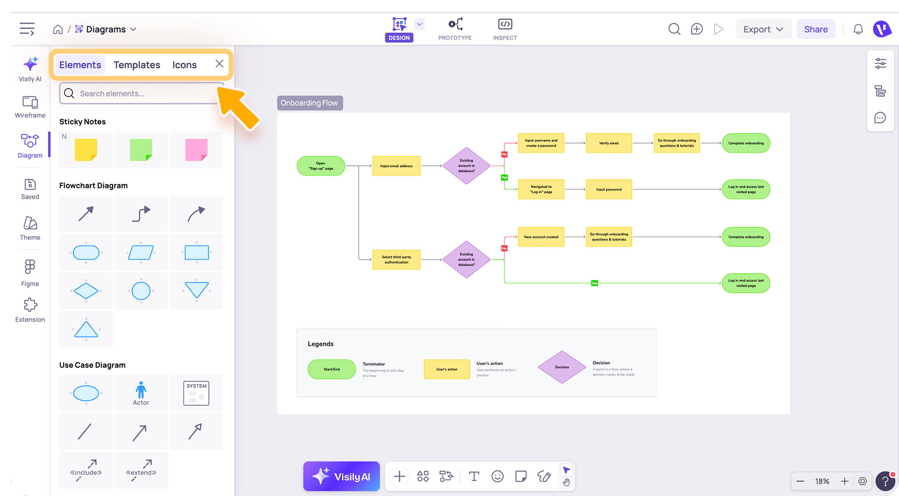899x496 pixels.
Task: Open the comments bubble icon
Action: click(x=880, y=118)
